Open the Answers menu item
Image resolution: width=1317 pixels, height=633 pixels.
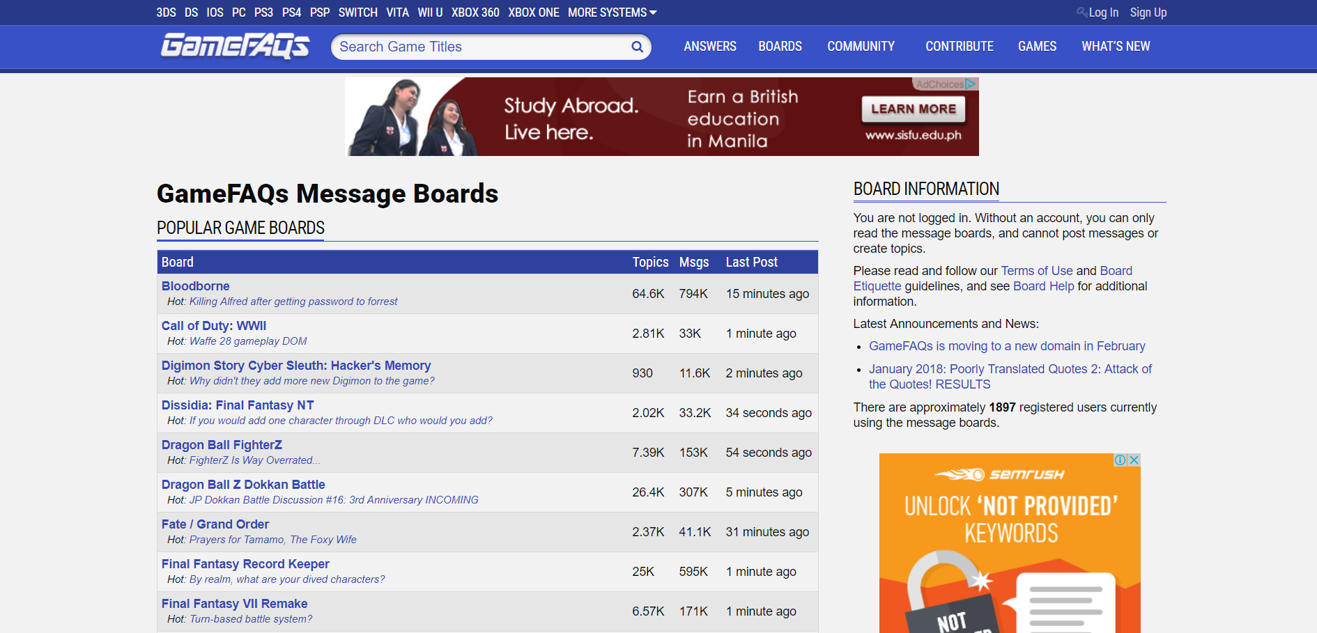(x=709, y=47)
